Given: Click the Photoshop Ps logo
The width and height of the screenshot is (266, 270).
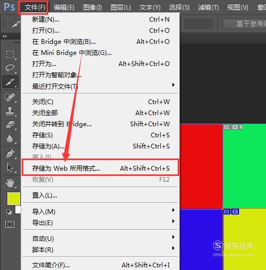Looking at the screenshot, I should tap(10, 7).
